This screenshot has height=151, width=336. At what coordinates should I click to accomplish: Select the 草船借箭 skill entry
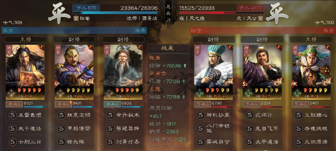[74, 128]
